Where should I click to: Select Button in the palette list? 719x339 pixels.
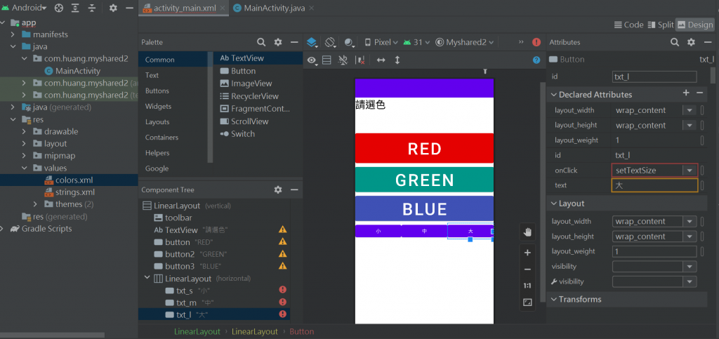coord(243,71)
